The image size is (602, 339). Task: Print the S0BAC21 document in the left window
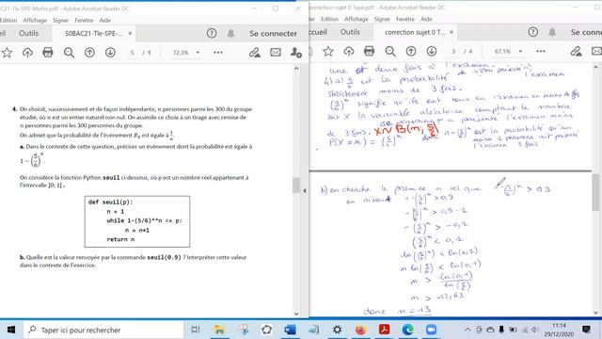point(48,53)
